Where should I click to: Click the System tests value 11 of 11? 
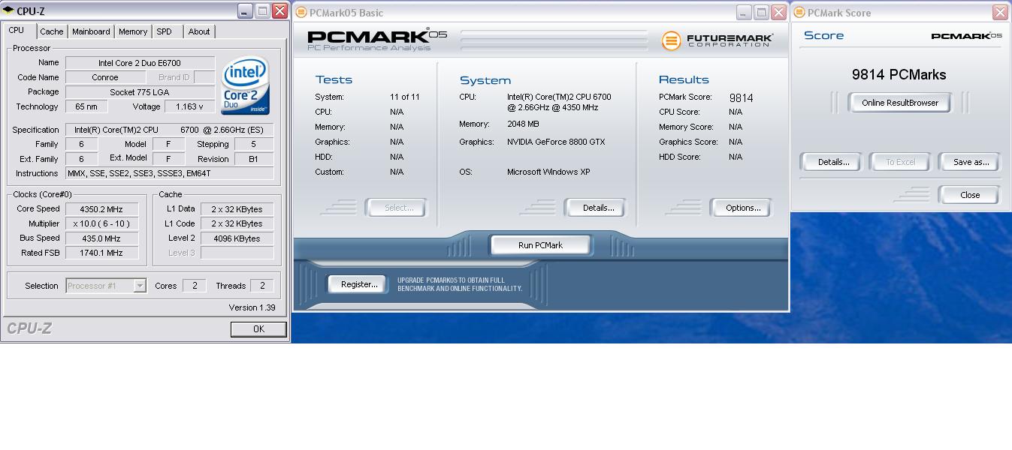pos(405,97)
